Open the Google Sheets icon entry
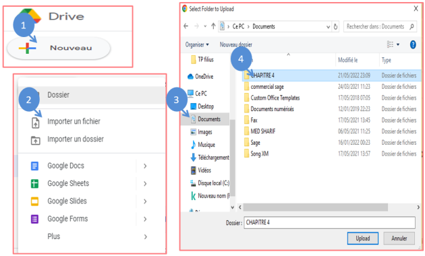The width and height of the screenshot is (425, 256). (x=34, y=184)
